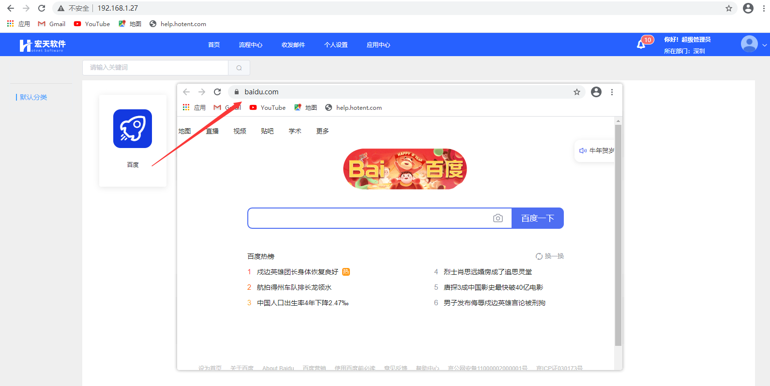The image size is (770, 386).
Task: Open the 应用 apps grid in the outer bookmarks bar
Action: pos(18,24)
